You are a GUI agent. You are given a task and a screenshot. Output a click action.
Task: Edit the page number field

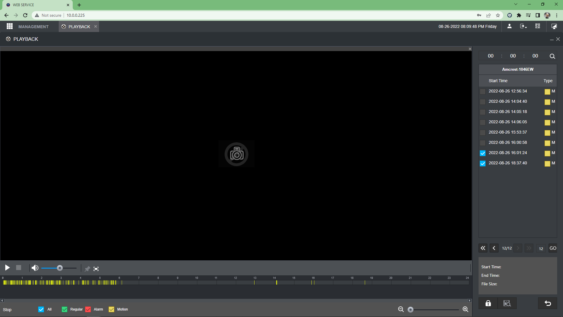tap(541, 249)
